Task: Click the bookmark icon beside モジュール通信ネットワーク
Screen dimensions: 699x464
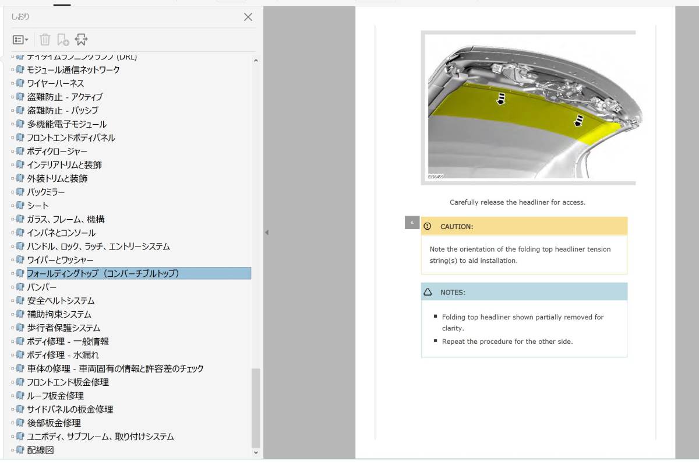Action: coord(19,69)
